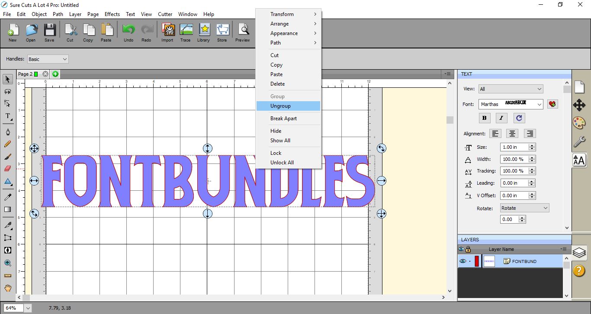
Task: Click the Copy toolbar icon
Action: [88, 33]
